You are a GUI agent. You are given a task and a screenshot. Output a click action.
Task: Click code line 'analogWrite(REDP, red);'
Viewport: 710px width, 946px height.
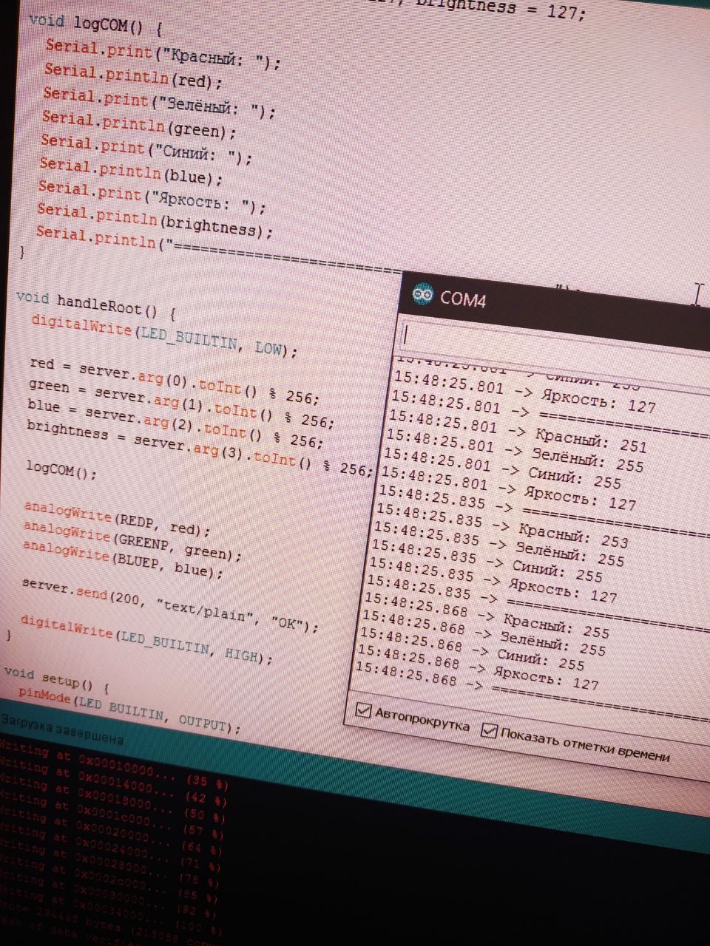pos(117,518)
